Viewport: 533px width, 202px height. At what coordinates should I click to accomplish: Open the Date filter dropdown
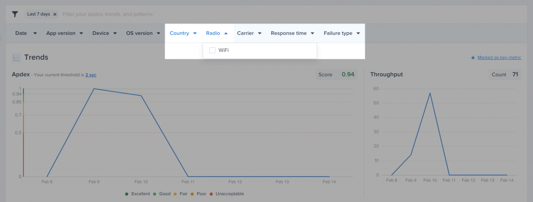pos(26,33)
